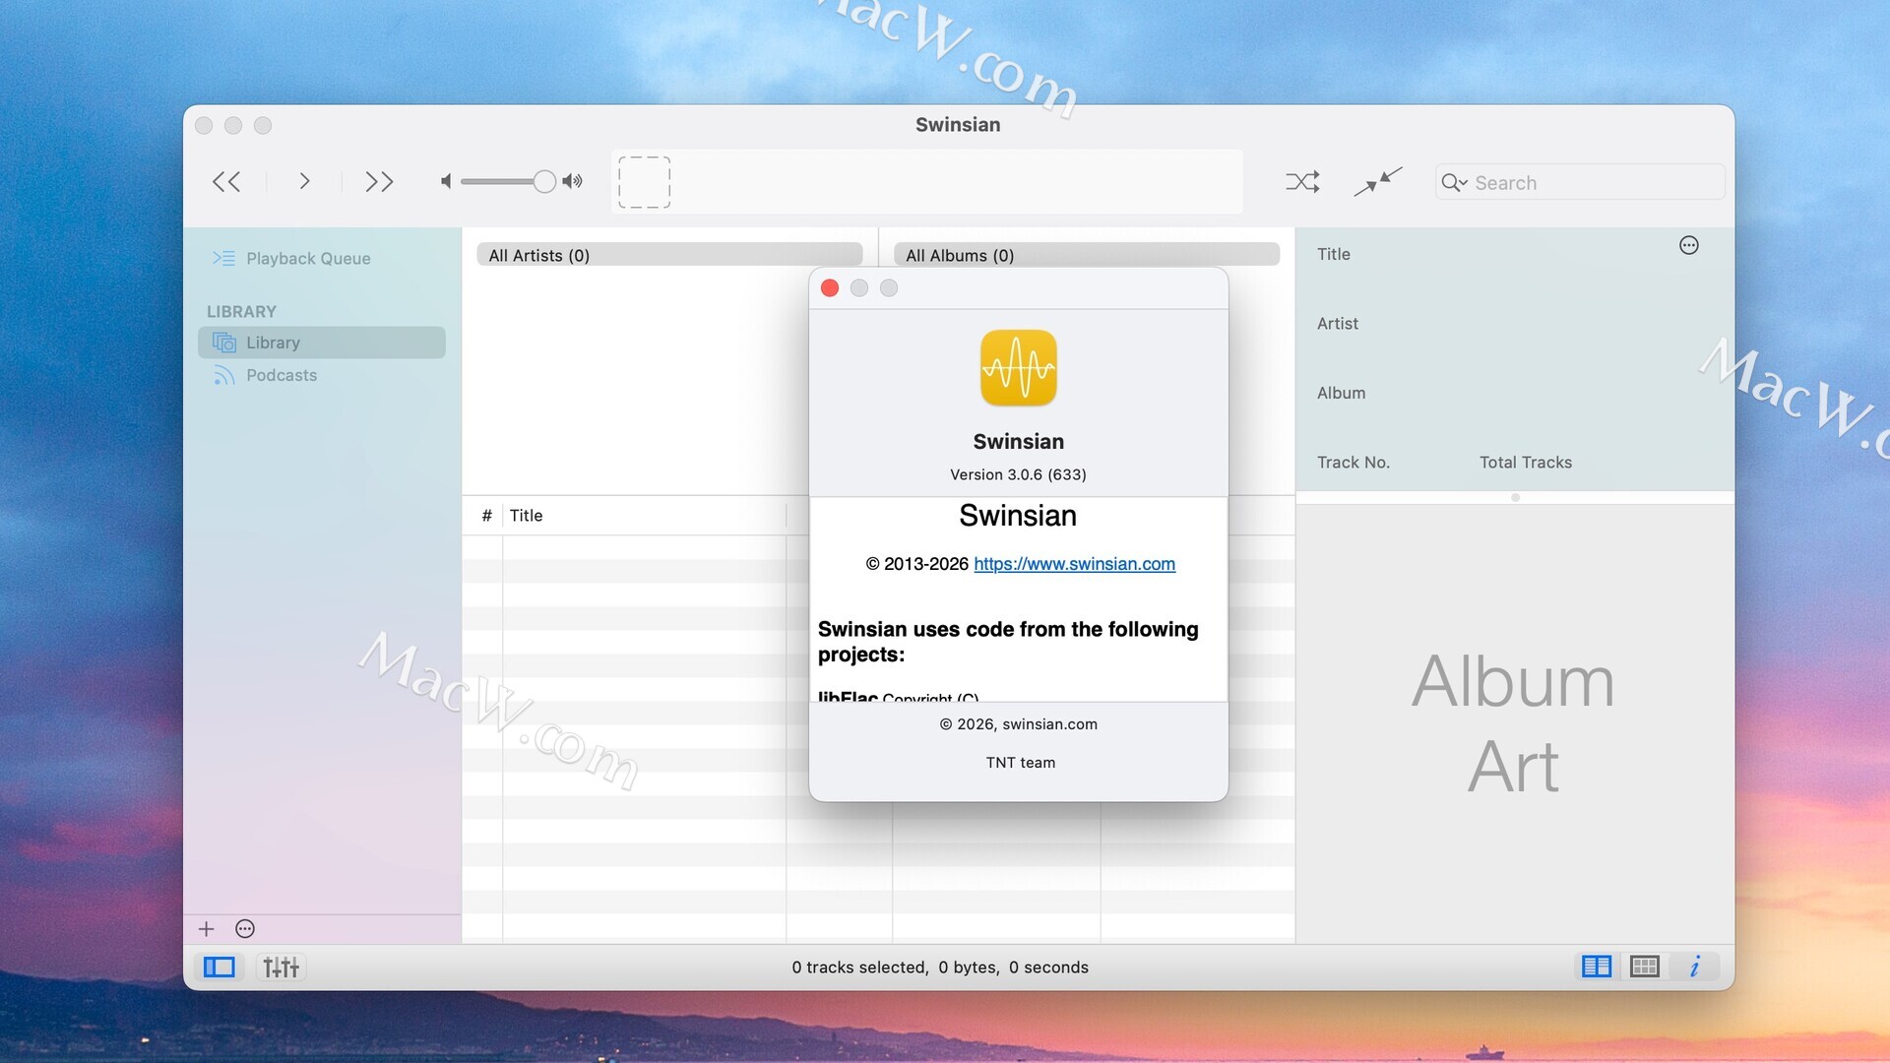Viewport: 1890px width, 1063px height.
Task: Adjust the volume slider knob
Action: pos(544,182)
